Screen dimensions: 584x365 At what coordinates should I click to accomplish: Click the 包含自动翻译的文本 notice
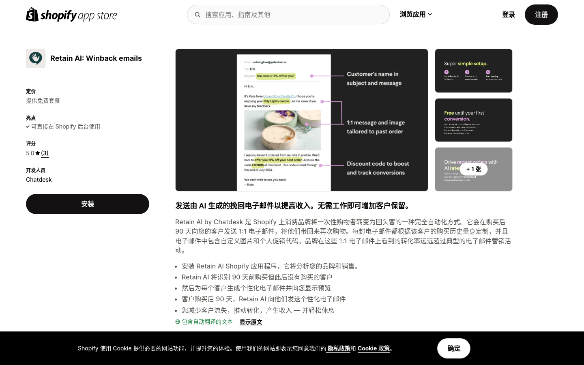click(207, 322)
